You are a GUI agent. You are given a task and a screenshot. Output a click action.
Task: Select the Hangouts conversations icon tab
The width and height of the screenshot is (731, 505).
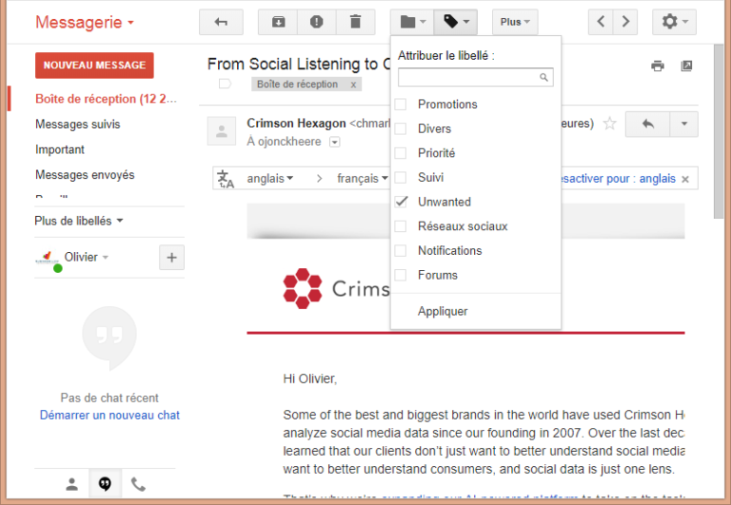tap(105, 484)
